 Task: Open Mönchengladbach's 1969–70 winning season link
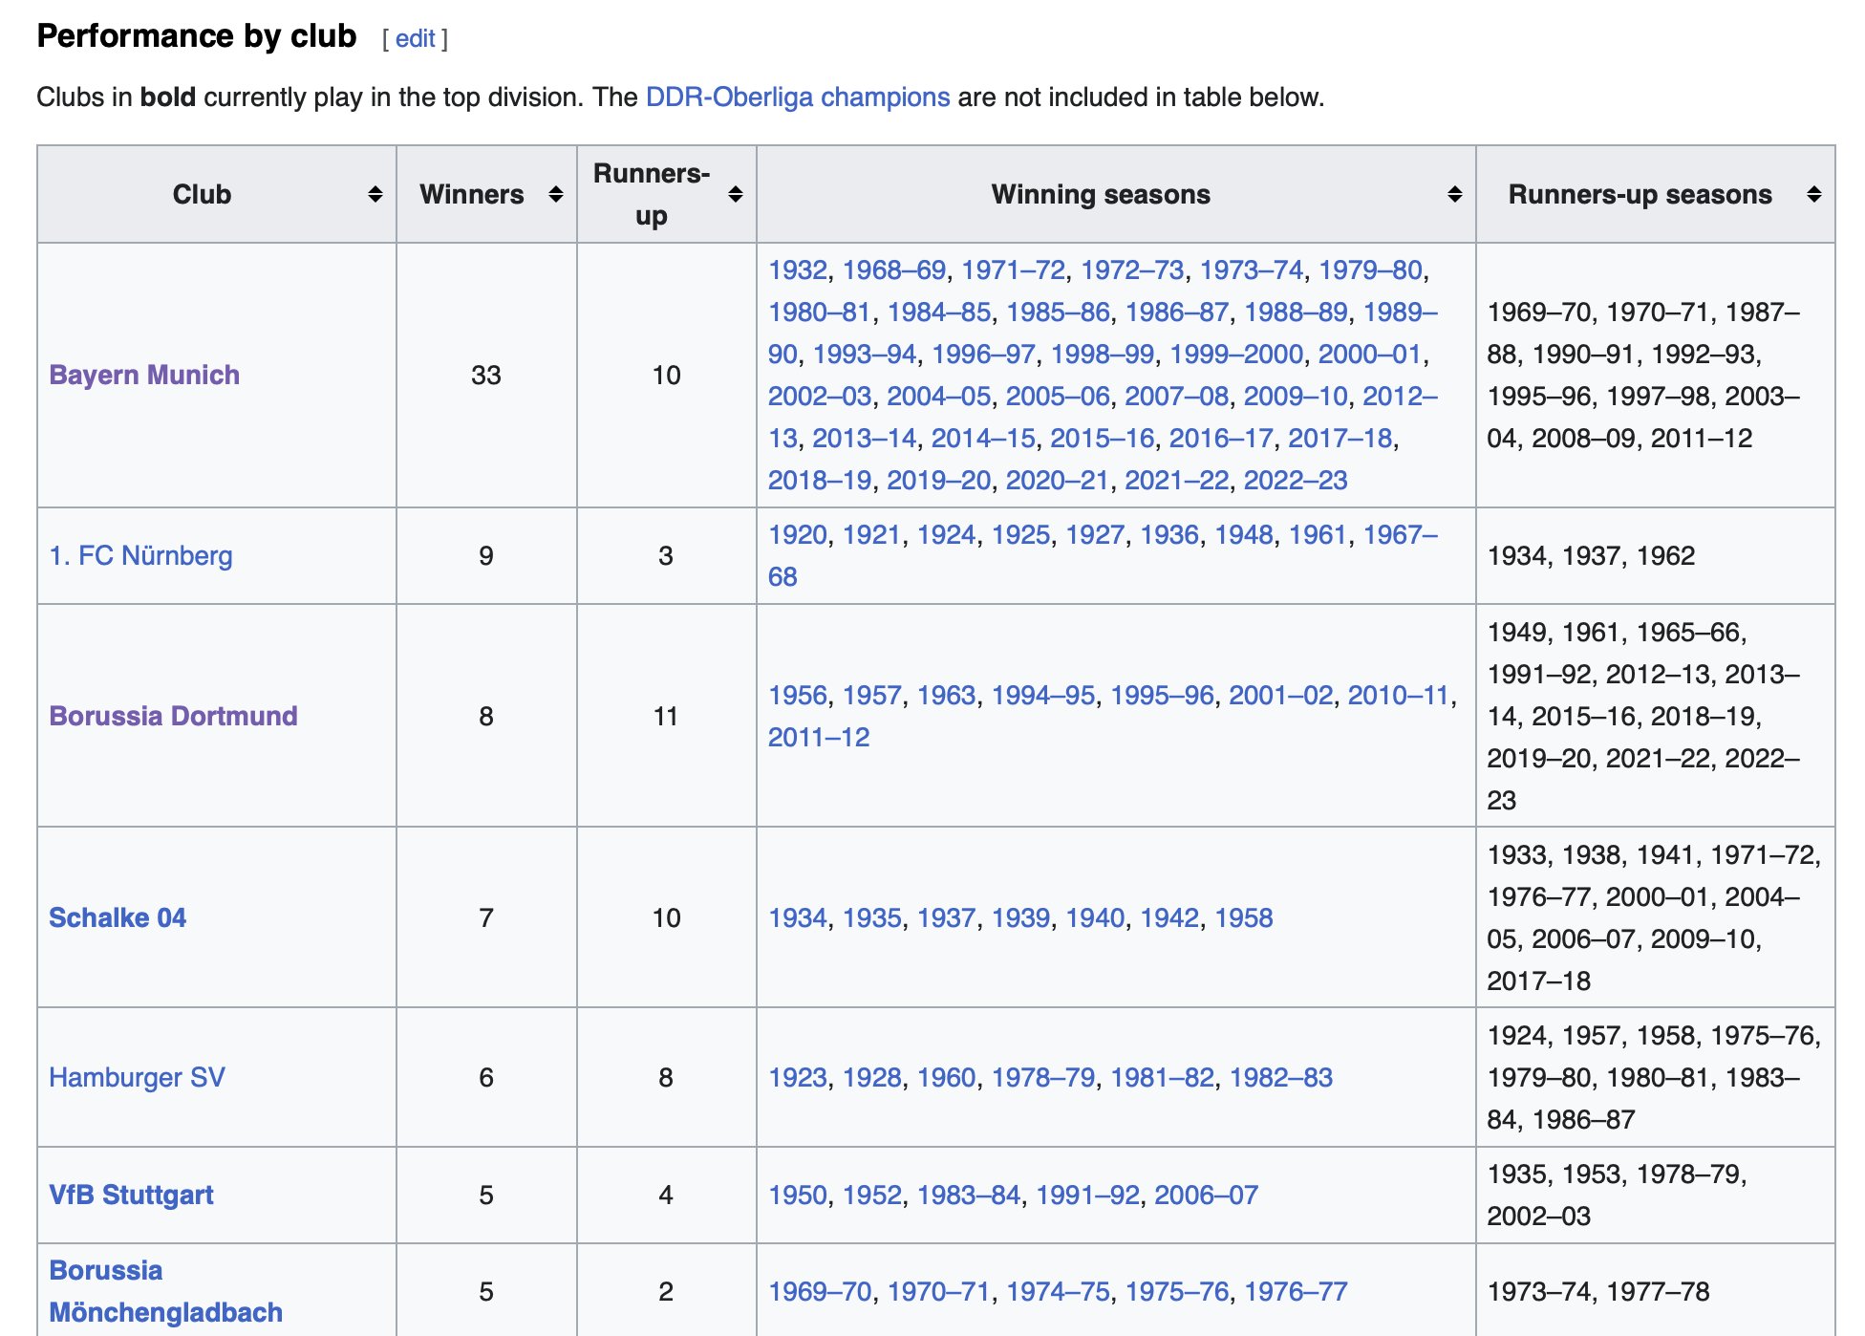820,1291
